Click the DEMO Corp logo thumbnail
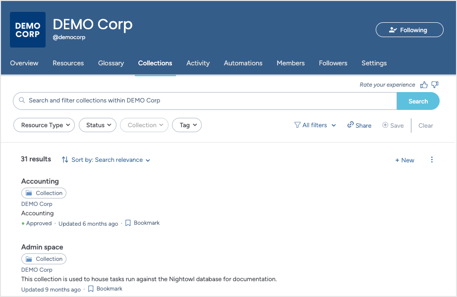Viewport: 457px width, 297px height. [28, 30]
